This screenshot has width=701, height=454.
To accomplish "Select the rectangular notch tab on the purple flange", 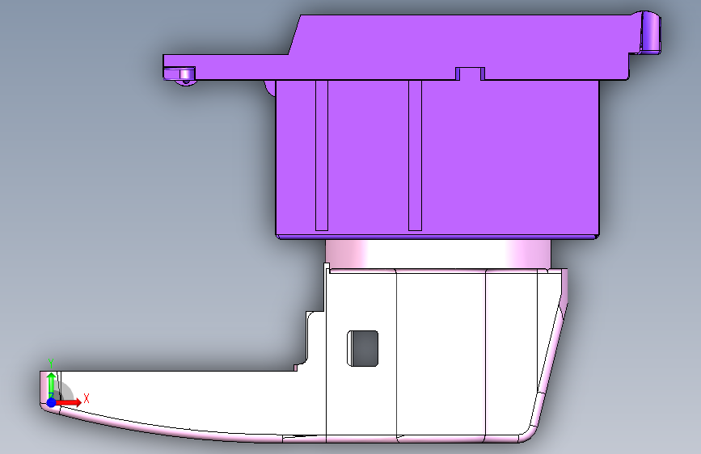I will point(470,74).
